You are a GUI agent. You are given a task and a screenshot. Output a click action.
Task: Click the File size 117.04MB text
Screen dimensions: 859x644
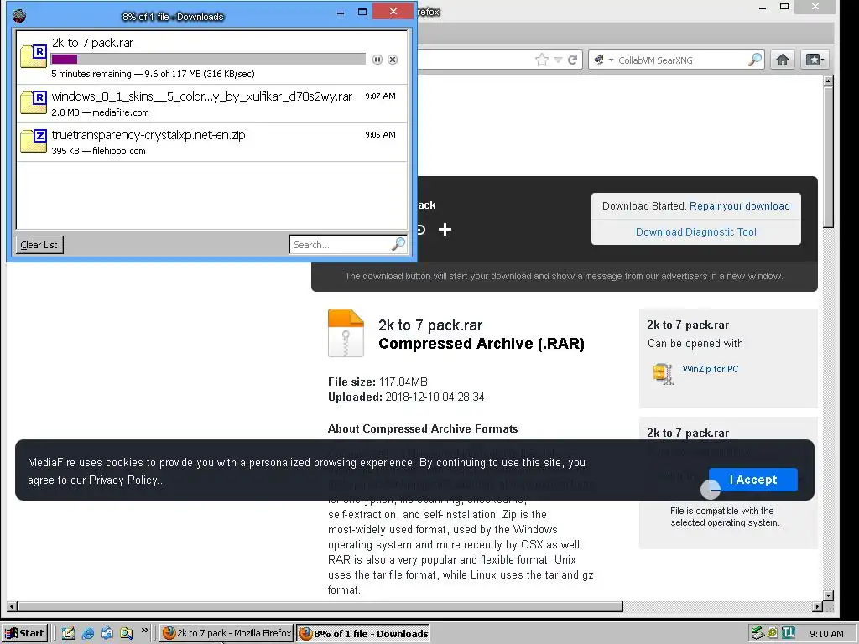pos(377,382)
